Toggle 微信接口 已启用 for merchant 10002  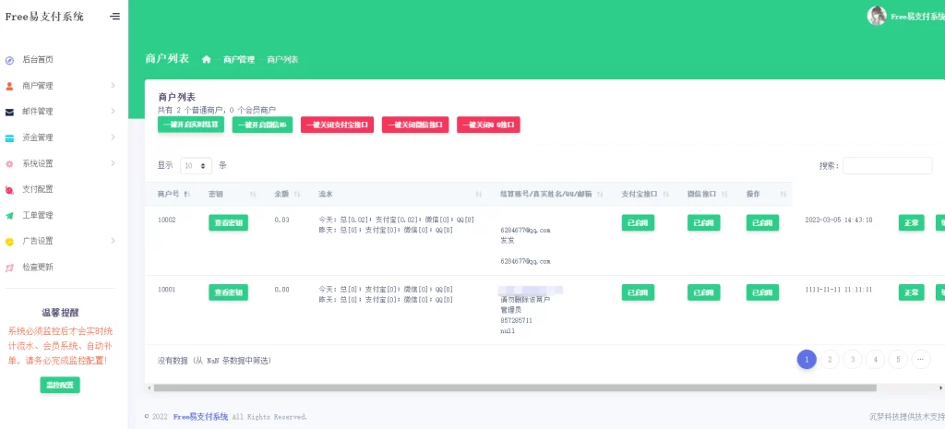[703, 223]
